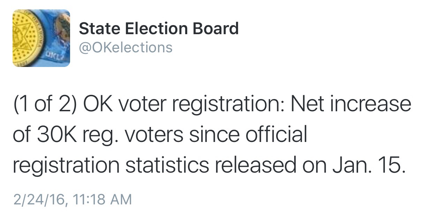Tap the word "Election" in account name
Viewport: 433px width, 218px height.
(x=157, y=28)
